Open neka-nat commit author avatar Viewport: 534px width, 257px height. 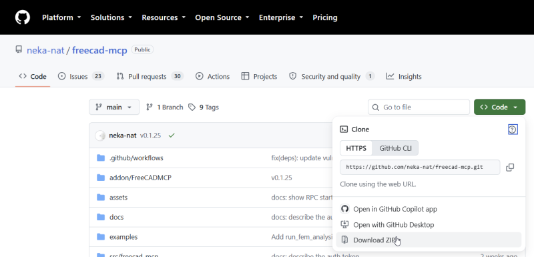[100, 136]
